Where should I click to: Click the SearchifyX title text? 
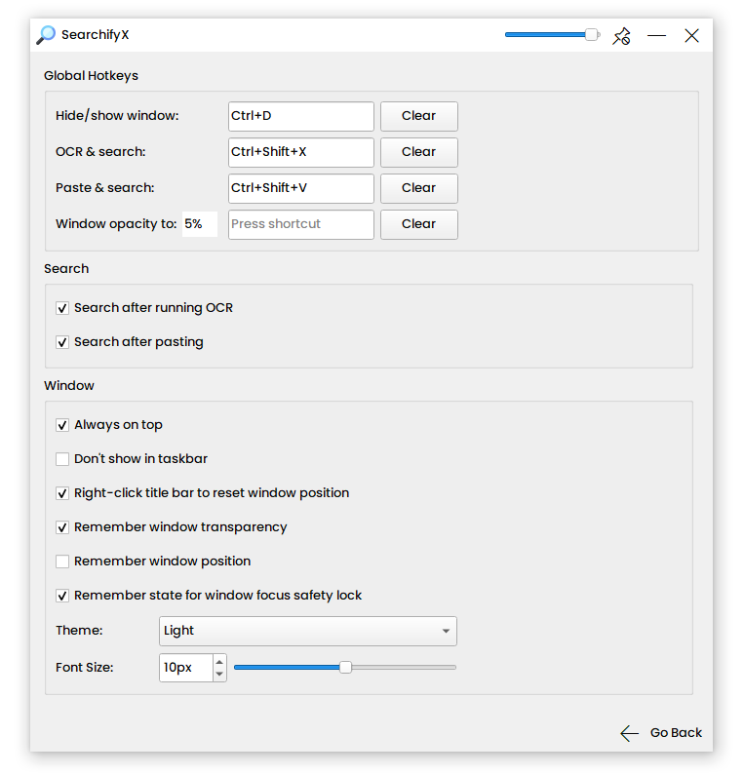95,35
